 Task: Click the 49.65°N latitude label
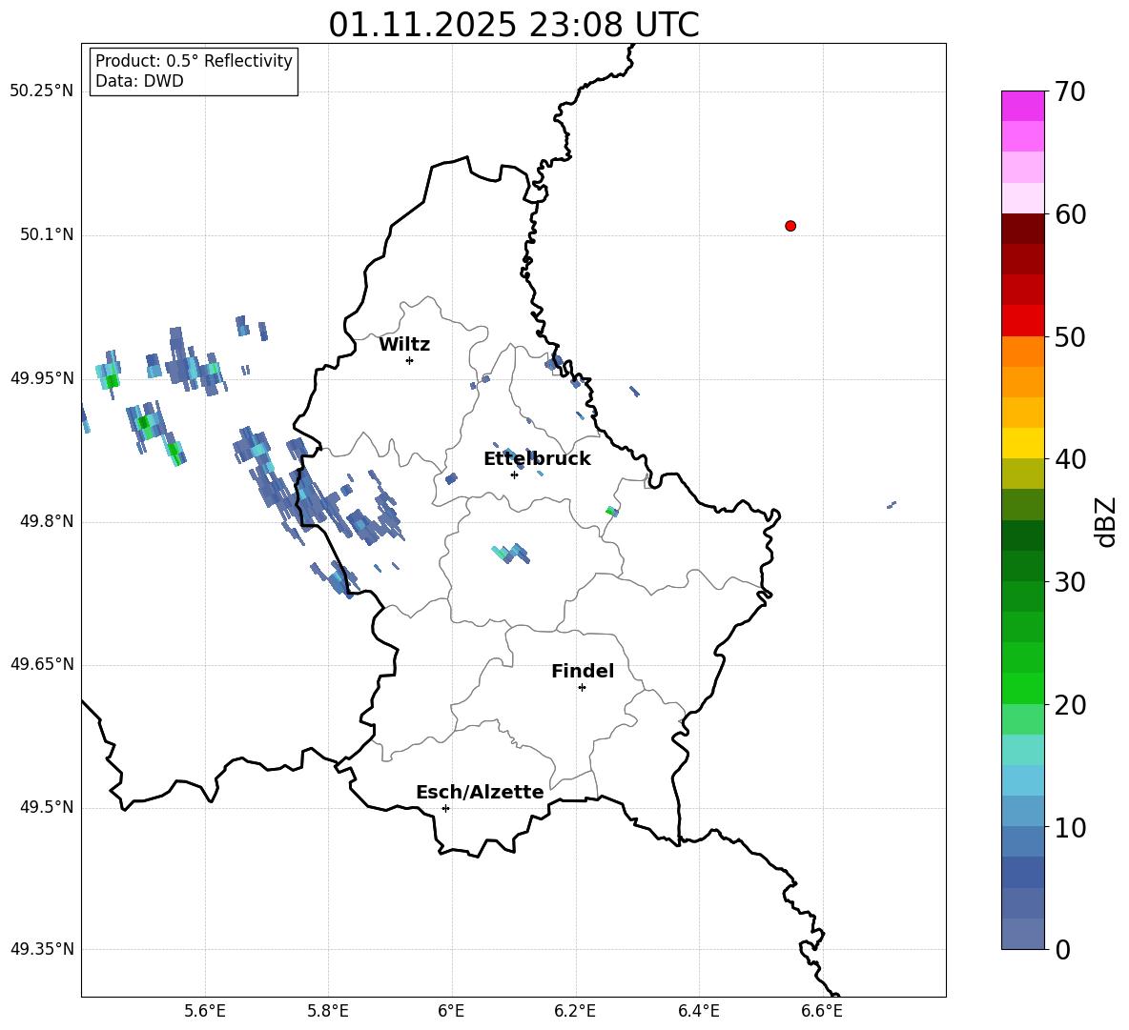click(x=42, y=663)
